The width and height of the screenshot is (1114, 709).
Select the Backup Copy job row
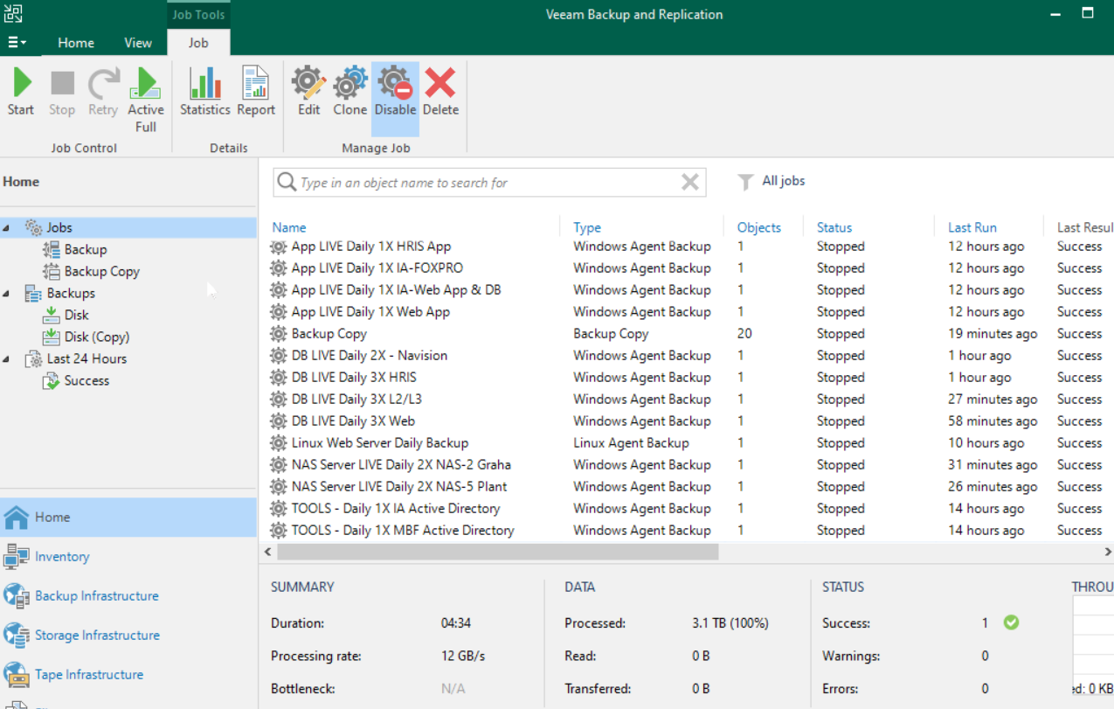687,334
